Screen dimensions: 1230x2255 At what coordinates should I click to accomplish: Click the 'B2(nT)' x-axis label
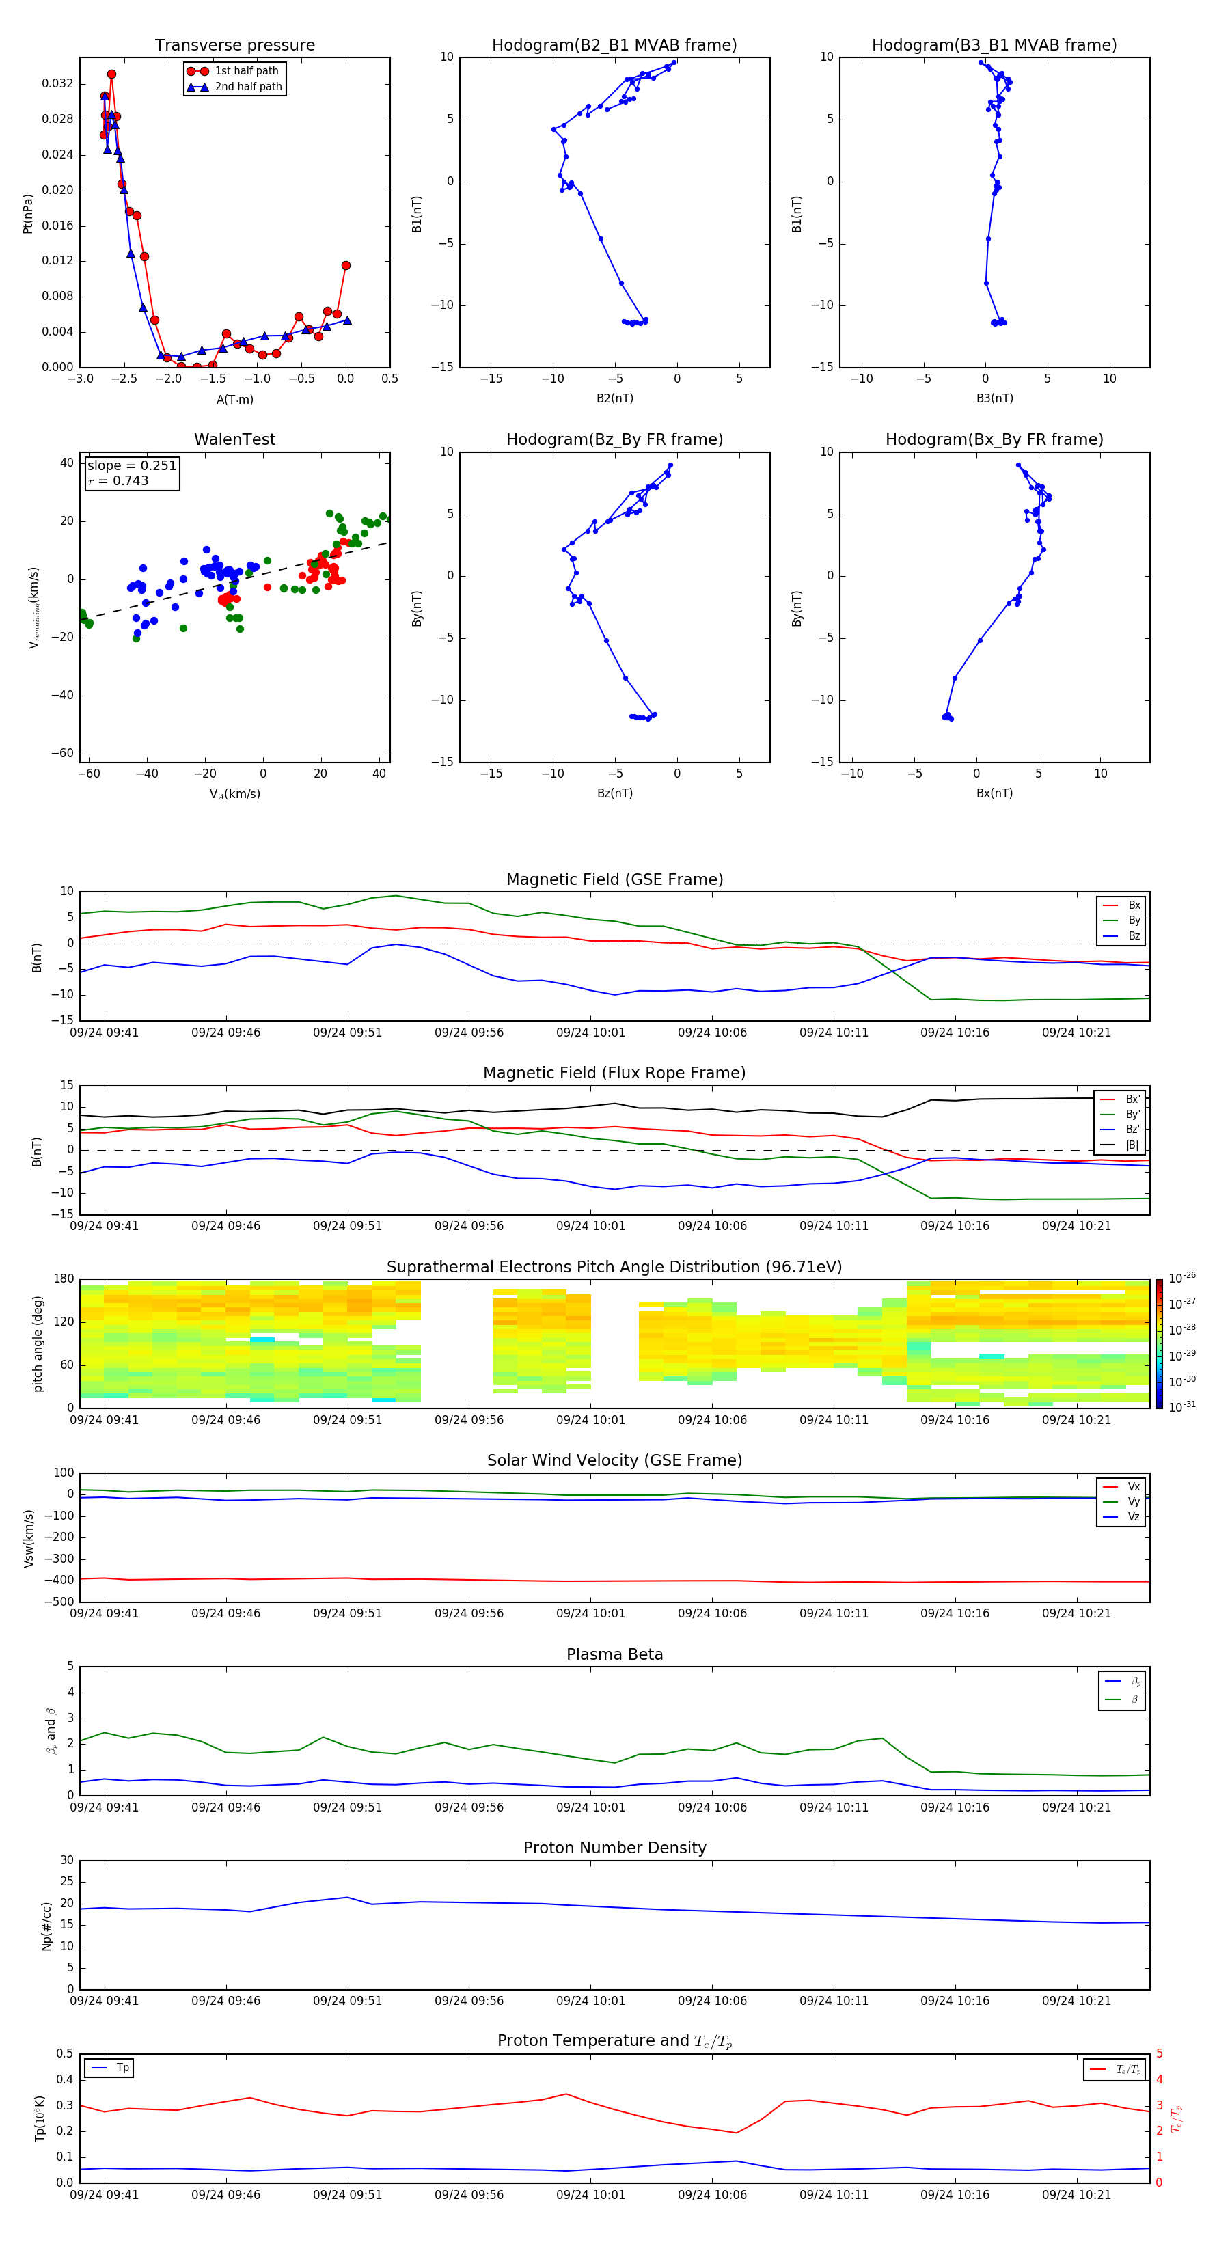coord(614,398)
